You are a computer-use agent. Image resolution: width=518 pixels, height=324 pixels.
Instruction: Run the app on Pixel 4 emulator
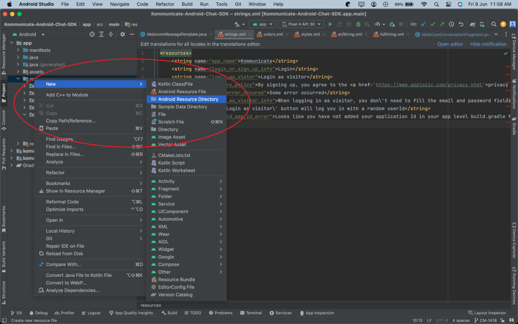pos(330,24)
